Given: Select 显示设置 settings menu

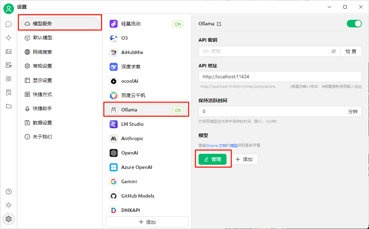Looking at the screenshot, I should (60, 80).
